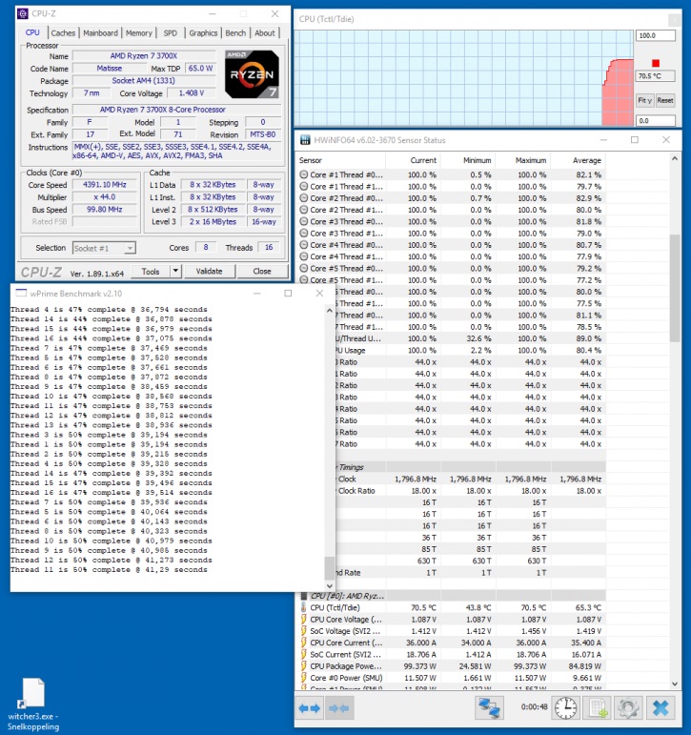The image size is (691, 735).
Task: Click graph maximum value field 100.0
Action: tap(655, 35)
